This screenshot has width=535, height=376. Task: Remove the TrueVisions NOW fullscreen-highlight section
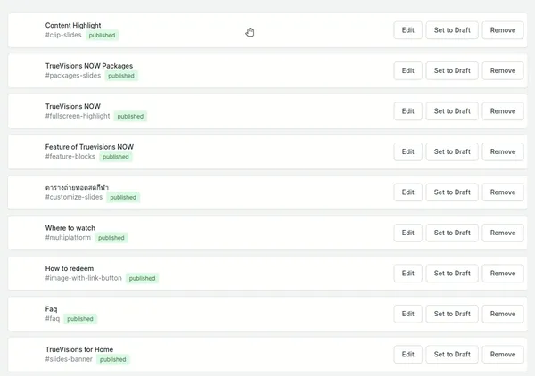pyautogui.click(x=503, y=111)
